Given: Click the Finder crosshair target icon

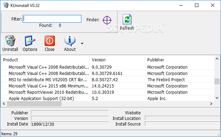Looking at the screenshot, I should point(107,20).
